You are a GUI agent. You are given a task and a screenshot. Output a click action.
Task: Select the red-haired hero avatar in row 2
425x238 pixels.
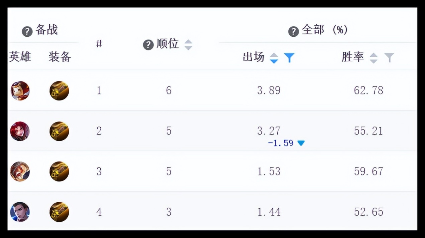pos(20,131)
